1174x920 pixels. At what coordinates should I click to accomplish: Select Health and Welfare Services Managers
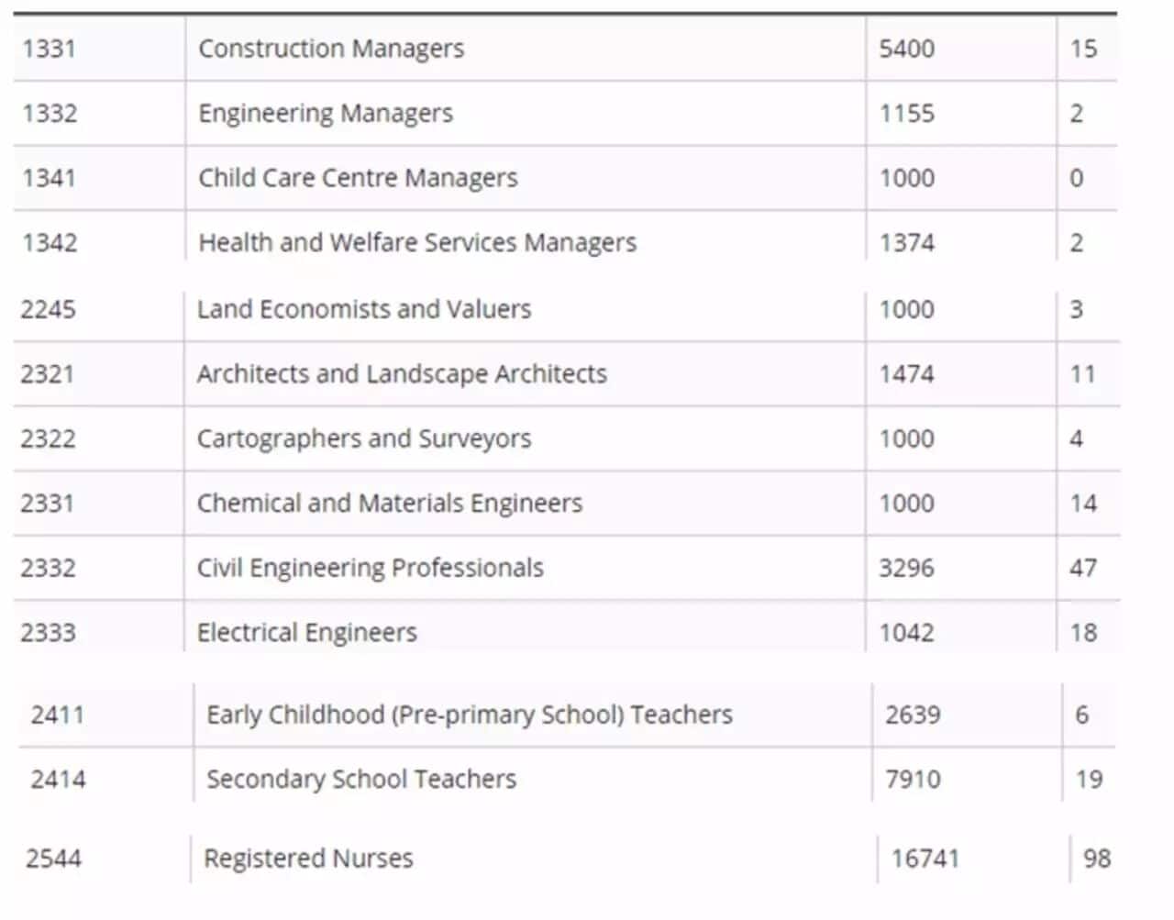click(417, 243)
